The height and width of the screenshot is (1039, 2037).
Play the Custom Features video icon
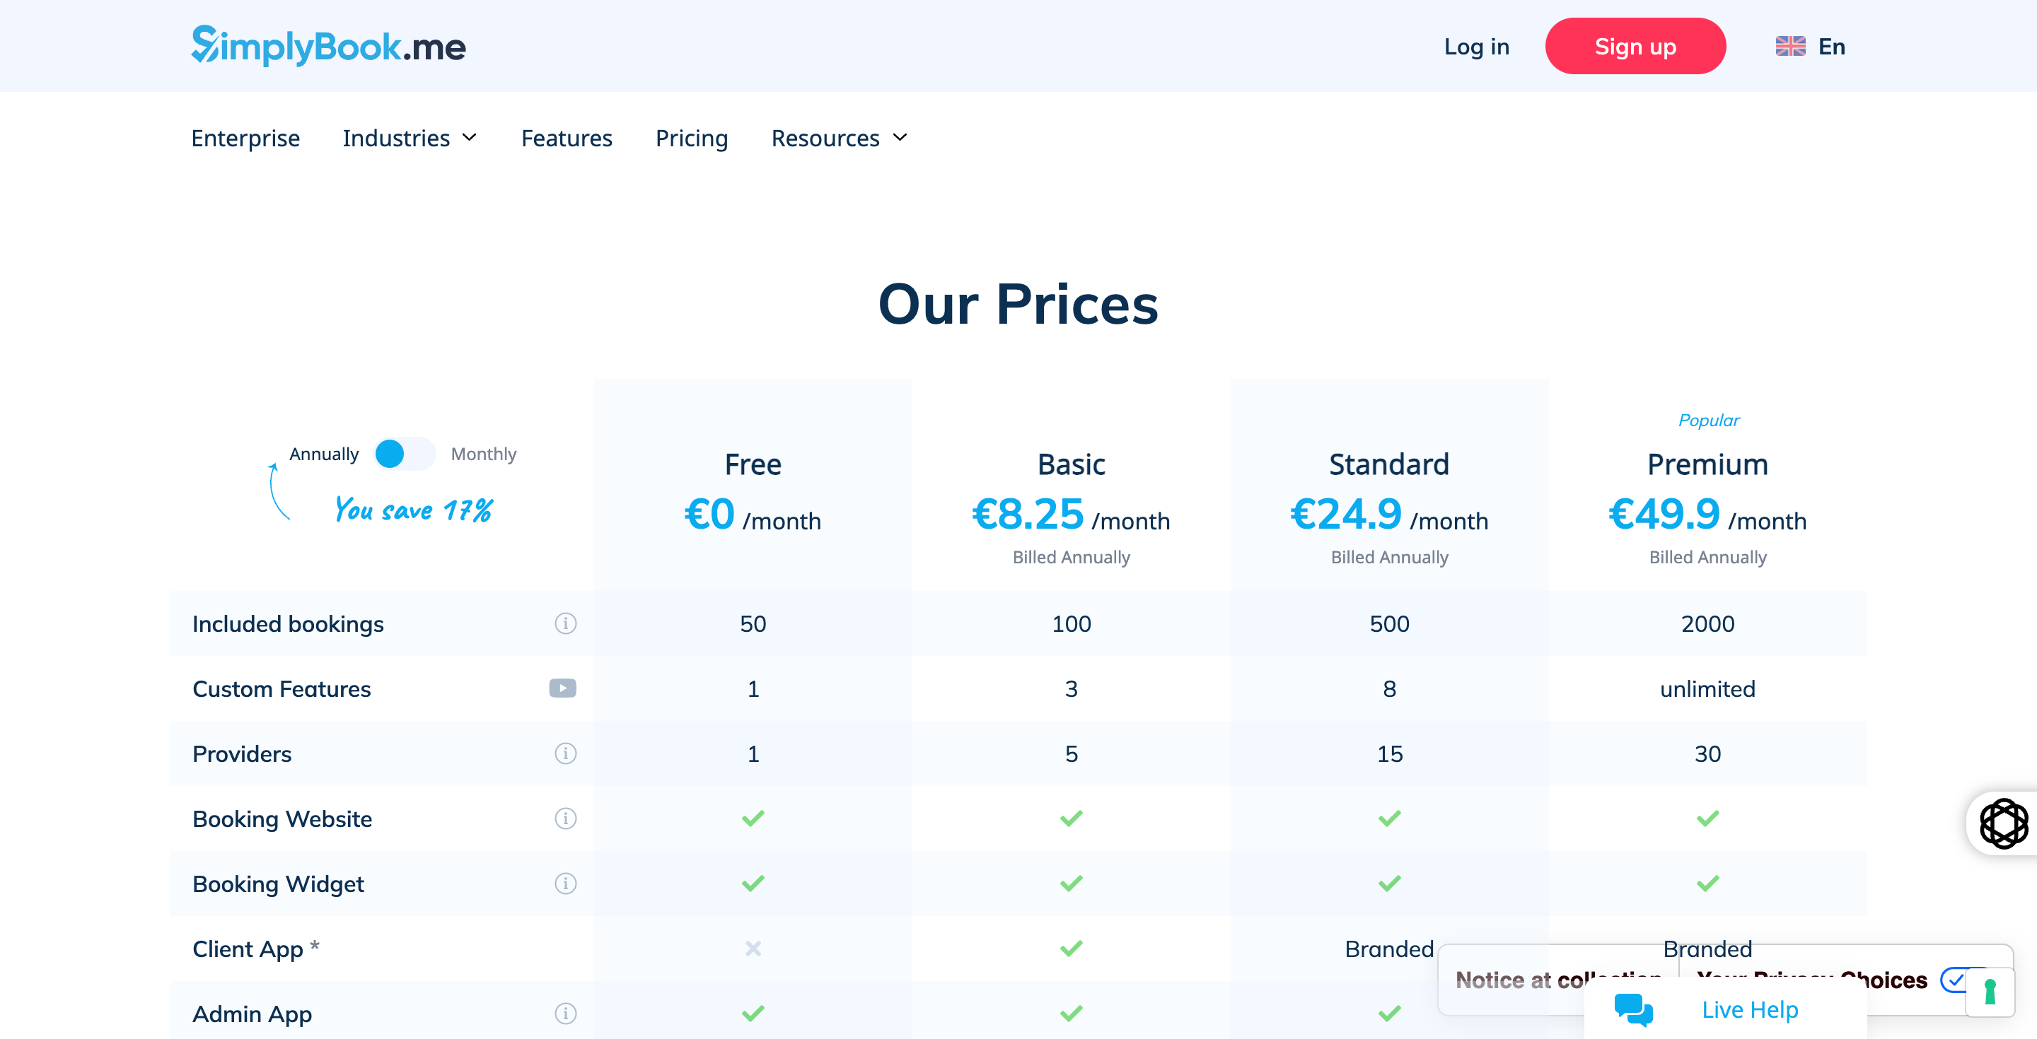click(562, 688)
